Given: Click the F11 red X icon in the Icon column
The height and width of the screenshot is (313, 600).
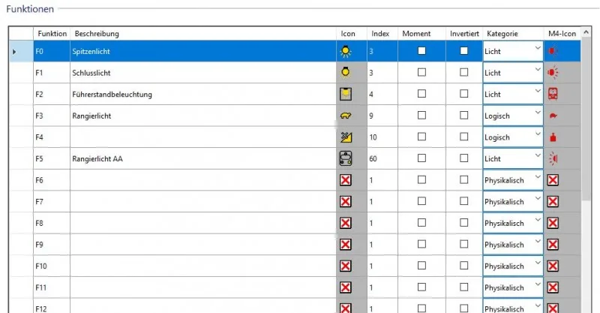Looking at the screenshot, I should coord(346,287).
